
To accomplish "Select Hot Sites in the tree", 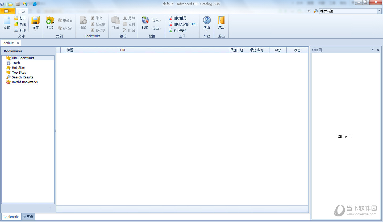I will click(19, 68).
